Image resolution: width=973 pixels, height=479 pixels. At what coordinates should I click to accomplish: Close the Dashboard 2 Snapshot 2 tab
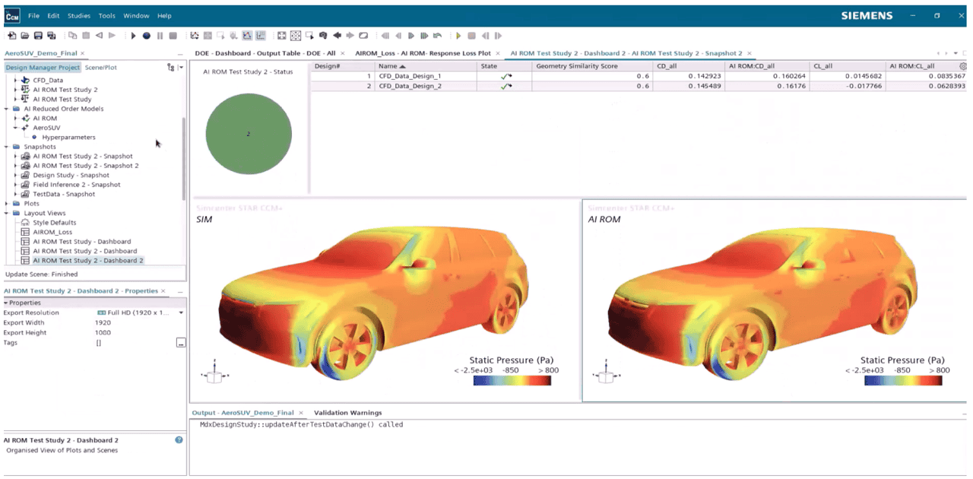750,53
